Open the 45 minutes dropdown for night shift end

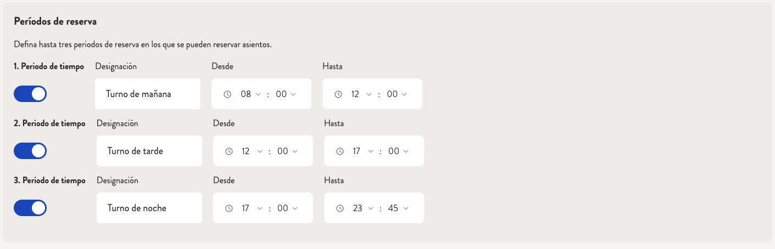tap(398, 208)
